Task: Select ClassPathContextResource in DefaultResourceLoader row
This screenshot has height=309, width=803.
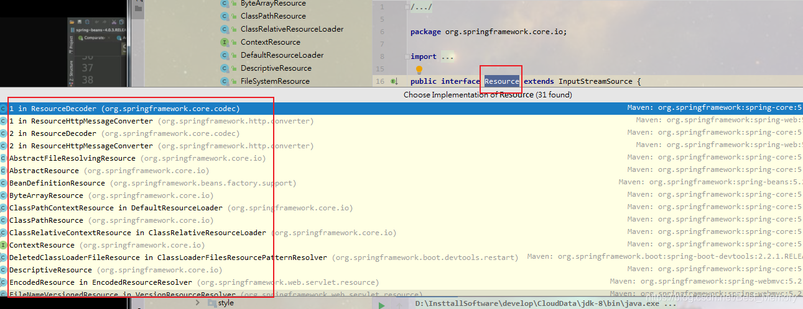Action: point(401,208)
